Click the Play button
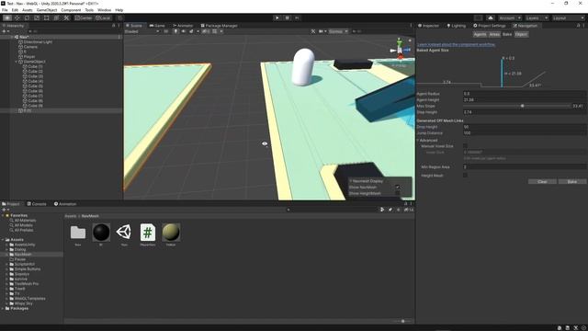The height and width of the screenshot is (331, 588). click(277, 17)
